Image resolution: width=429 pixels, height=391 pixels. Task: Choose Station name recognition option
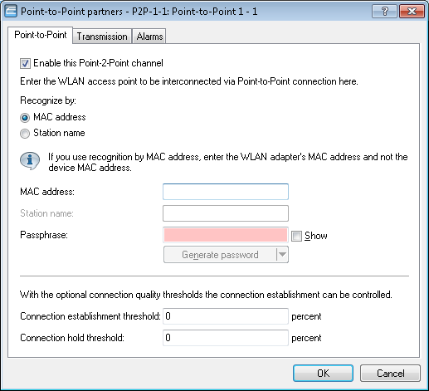click(x=25, y=134)
